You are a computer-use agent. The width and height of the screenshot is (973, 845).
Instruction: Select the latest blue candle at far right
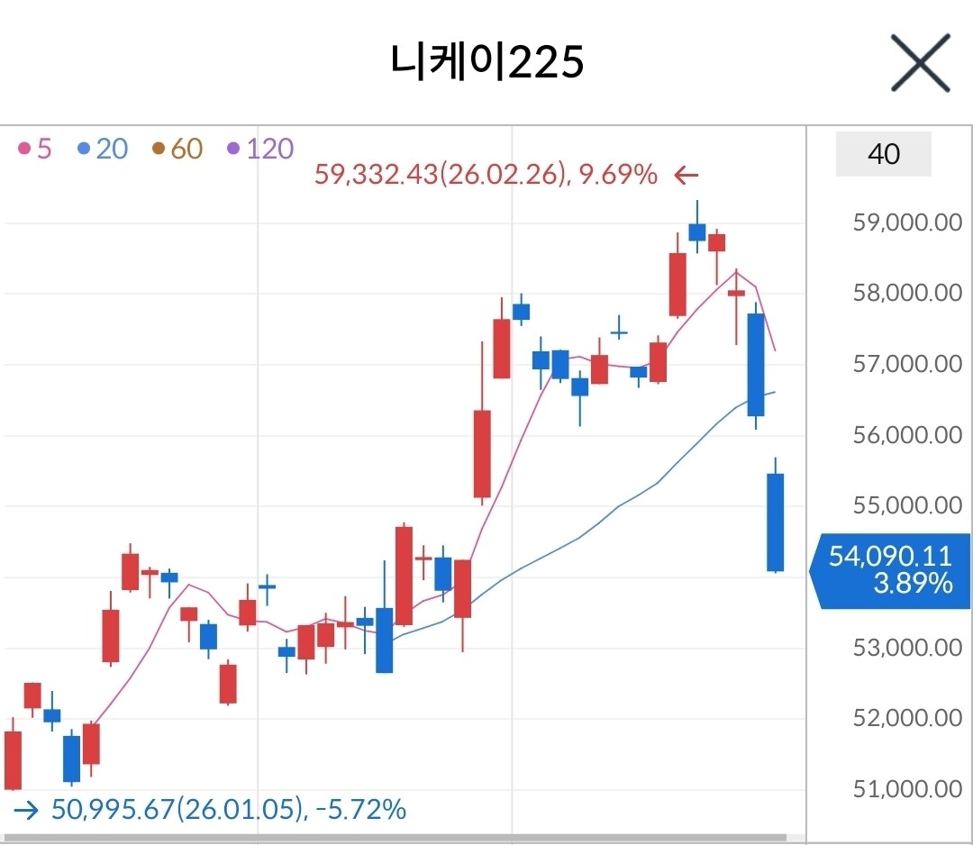(x=775, y=522)
